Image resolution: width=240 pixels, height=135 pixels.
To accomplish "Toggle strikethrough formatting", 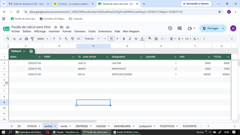I will click(136, 39).
